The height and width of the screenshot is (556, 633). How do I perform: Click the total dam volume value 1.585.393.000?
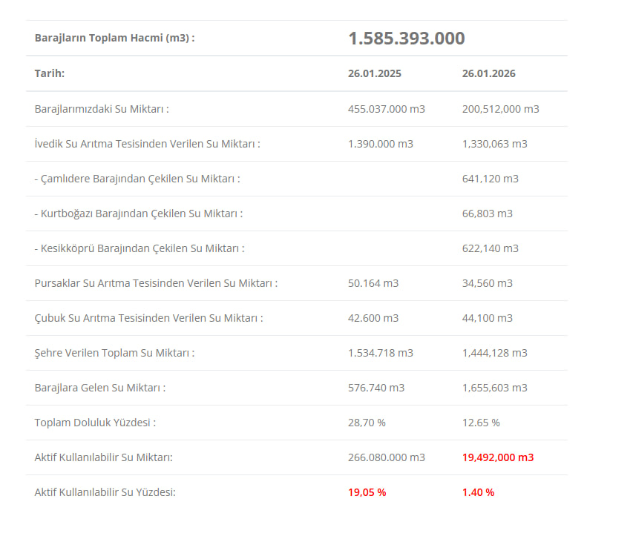[x=406, y=39]
